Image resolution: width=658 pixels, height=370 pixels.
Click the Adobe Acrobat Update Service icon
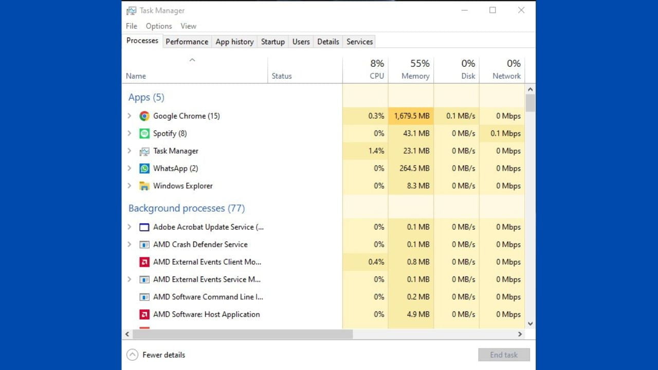pyautogui.click(x=144, y=227)
